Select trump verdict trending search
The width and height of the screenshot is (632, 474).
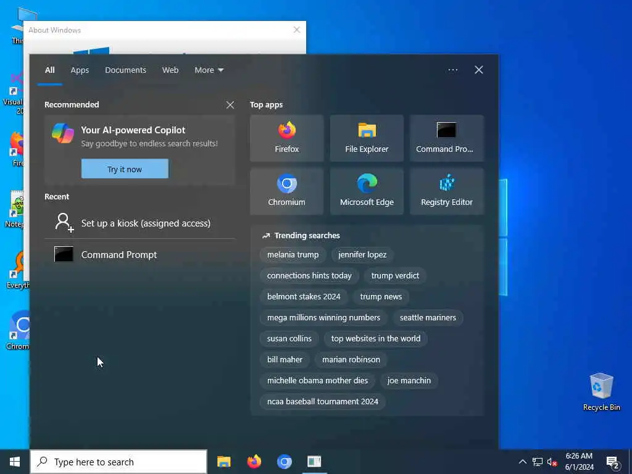point(395,276)
